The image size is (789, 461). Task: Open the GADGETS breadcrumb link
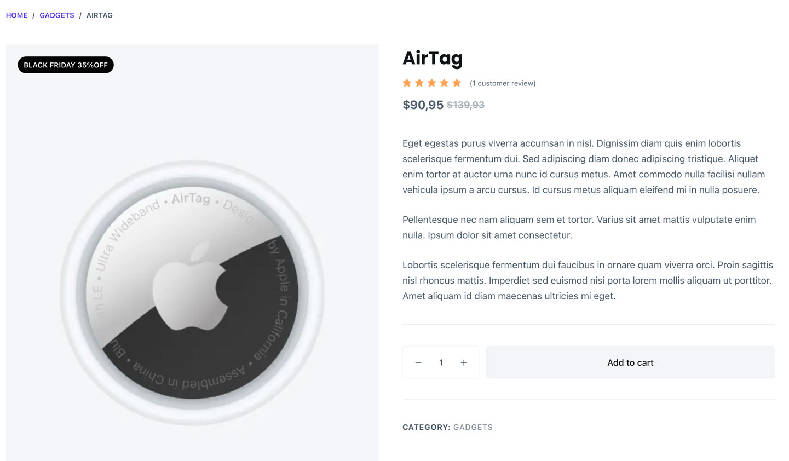pos(57,15)
